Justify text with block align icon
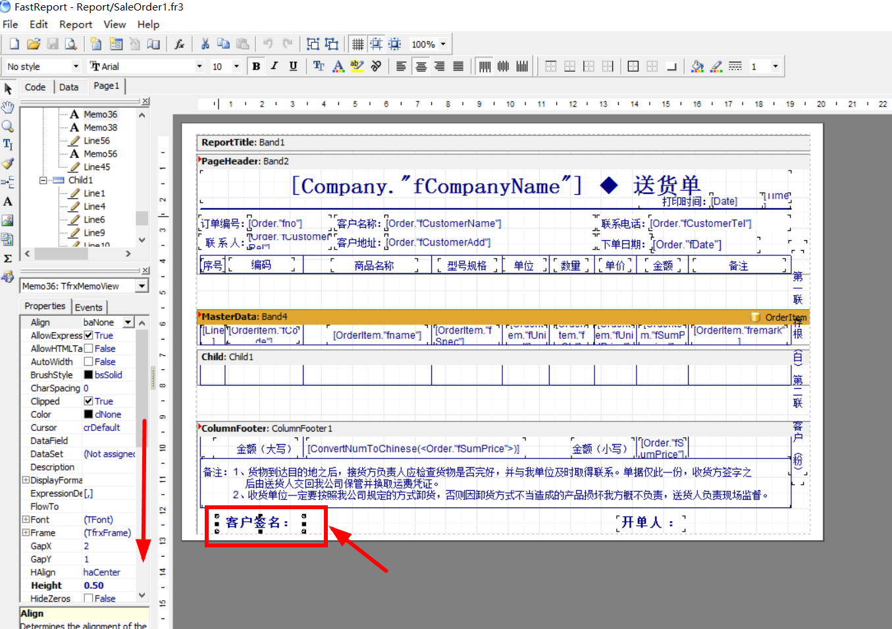The height and width of the screenshot is (629, 892). click(x=458, y=66)
